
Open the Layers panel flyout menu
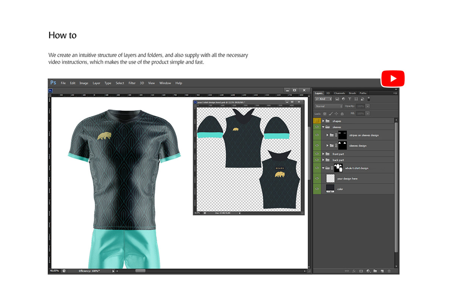click(395, 93)
